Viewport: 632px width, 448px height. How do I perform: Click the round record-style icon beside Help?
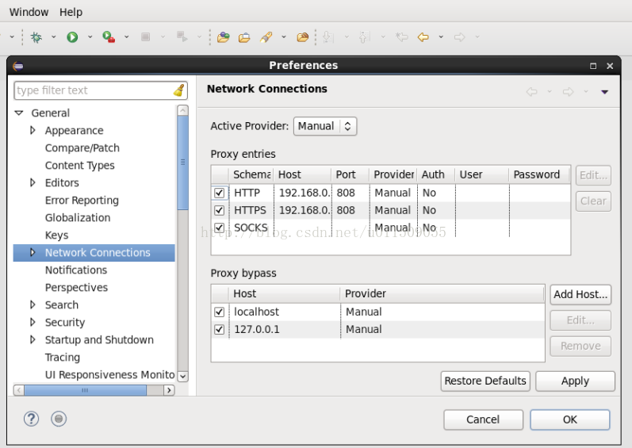pos(59,419)
